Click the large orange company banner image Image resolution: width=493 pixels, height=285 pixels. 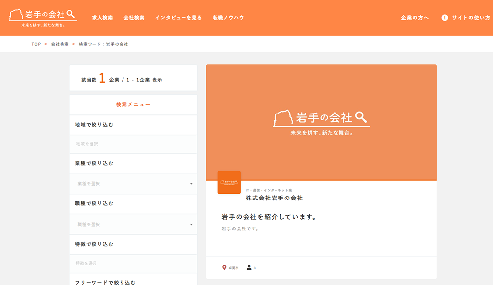pyautogui.click(x=321, y=122)
